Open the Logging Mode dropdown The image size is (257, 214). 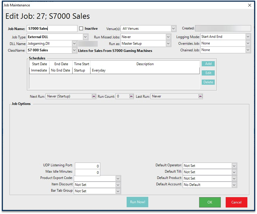(x=248, y=37)
